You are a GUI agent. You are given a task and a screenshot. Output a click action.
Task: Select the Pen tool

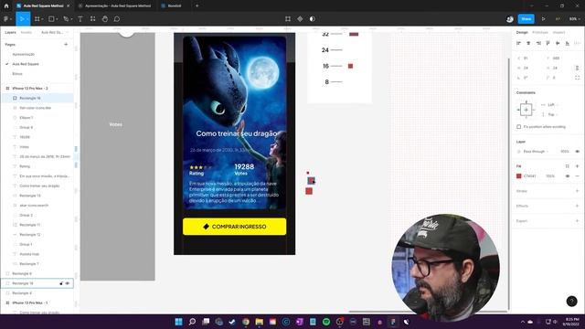65,18
